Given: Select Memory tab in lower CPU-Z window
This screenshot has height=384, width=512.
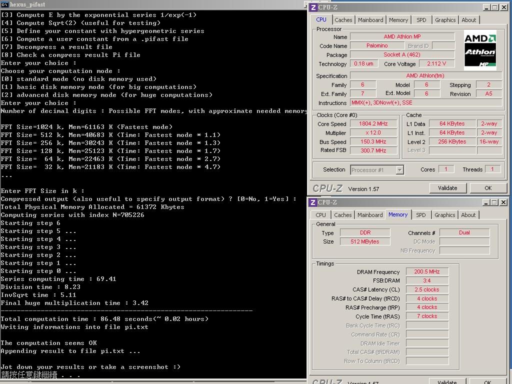Looking at the screenshot, I should click(398, 214).
